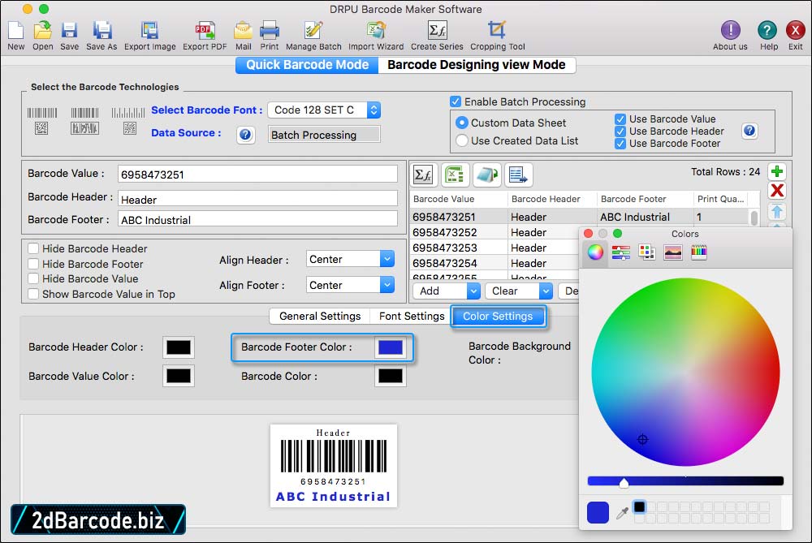Image resolution: width=812 pixels, height=543 pixels.
Task: Click the batch options help question icon
Action: 749,131
